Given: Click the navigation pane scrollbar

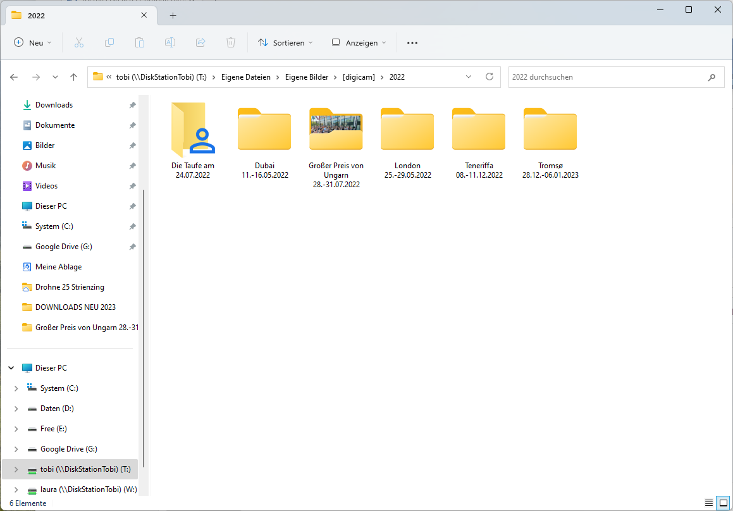Looking at the screenshot, I should (144, 328).
